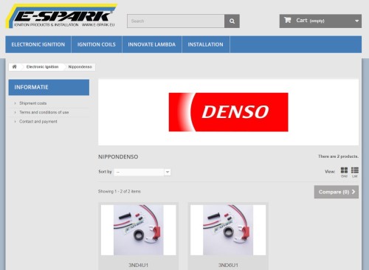Screen dimensions: 369x270
Task: Open the 3ND6U1 product thumbnail
Action: pos(228,230)
